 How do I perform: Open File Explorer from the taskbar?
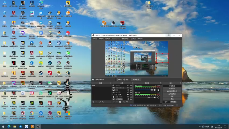(x=15, y=126)
